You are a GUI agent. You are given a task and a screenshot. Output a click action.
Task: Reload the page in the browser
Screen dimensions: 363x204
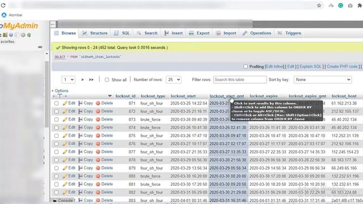3,5
